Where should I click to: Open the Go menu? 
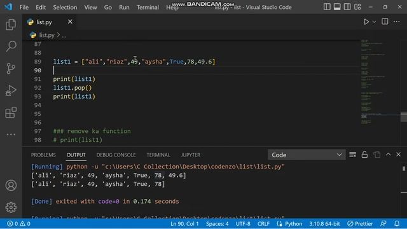pos(108,7)
